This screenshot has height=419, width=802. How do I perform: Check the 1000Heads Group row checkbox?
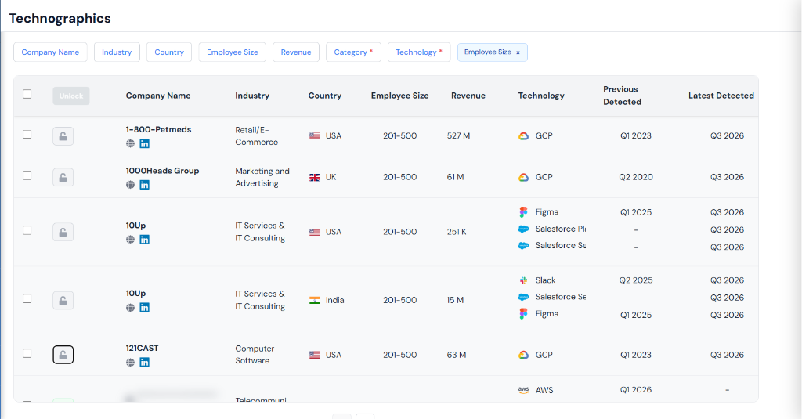pyautogui.click(x=27, y=175)
